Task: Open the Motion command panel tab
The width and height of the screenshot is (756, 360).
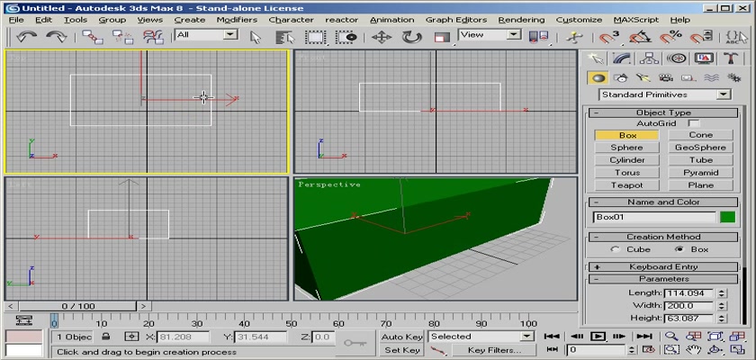Action: point(677,58)
